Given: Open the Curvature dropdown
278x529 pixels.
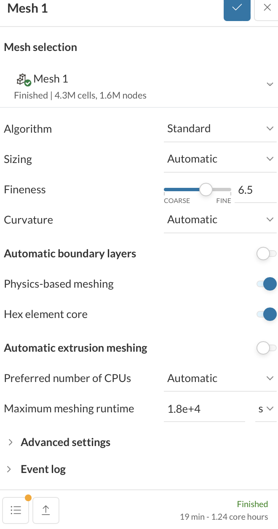Looking at the screenshot, I should point(220,219).
